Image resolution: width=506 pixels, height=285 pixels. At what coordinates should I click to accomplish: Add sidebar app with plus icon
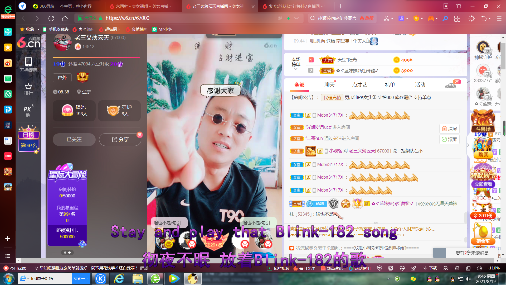tap(8, 239)
